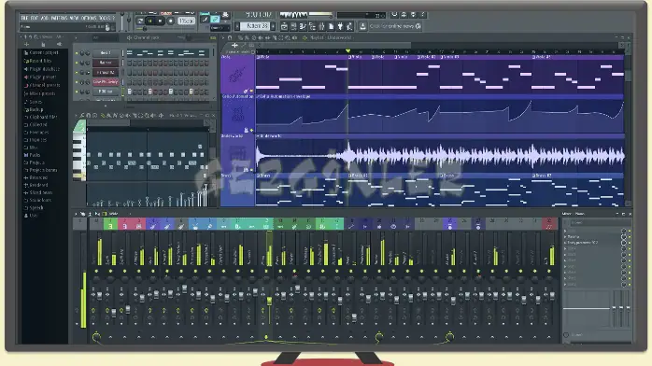Open the PATTERNS menu
652x366 pixels.
pos(60,18)
